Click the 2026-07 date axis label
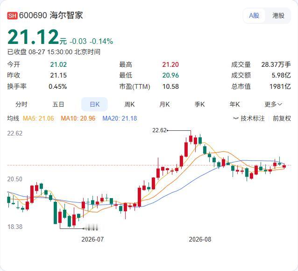Viewport: 298px width, 271px height. tap(92, 239)
